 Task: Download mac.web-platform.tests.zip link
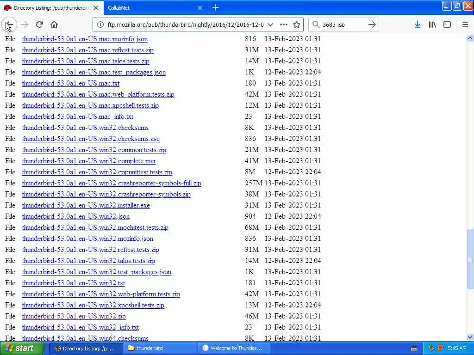[x=98, y=94]
